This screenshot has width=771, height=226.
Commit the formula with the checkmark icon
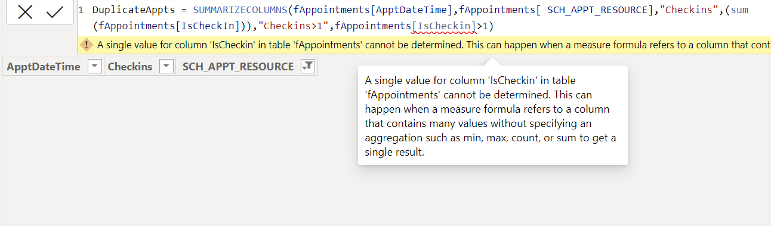pyautogui.click(x=55, y=12)
